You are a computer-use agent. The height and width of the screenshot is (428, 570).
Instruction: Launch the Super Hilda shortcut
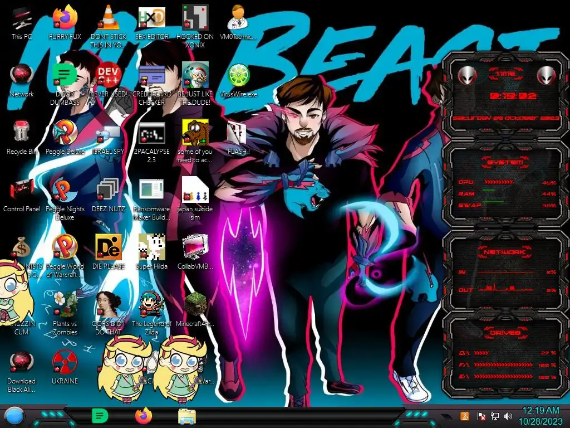click(x=151, y=247)
